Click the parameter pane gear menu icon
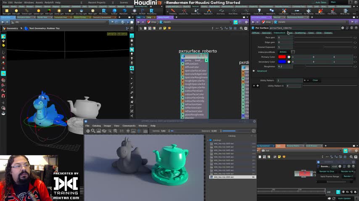The height and width of the screenshot is (201, 359). coord(343,28)
